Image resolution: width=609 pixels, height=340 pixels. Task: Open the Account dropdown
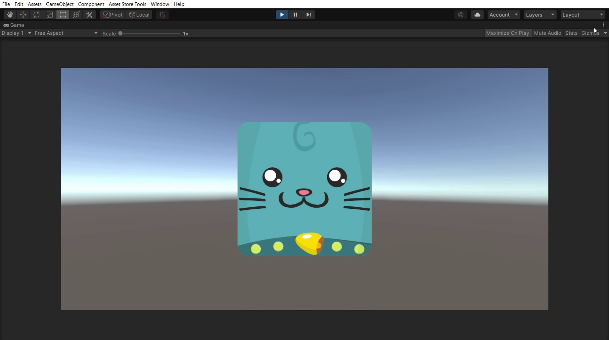pyautogui.click(x=504, y=15)
